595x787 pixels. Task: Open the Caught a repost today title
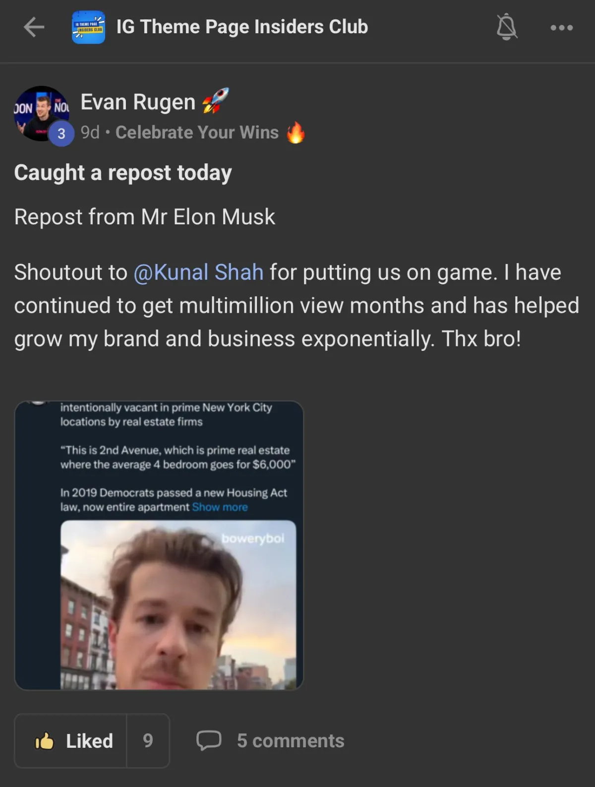pos(123,173)
